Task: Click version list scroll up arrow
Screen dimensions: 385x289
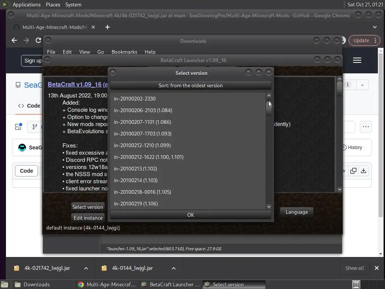Action: (269, 96)
